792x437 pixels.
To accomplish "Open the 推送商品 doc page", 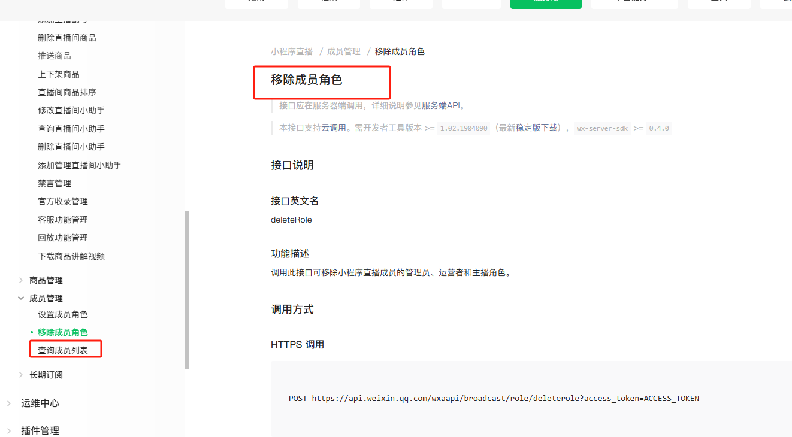I will [55, 56].
